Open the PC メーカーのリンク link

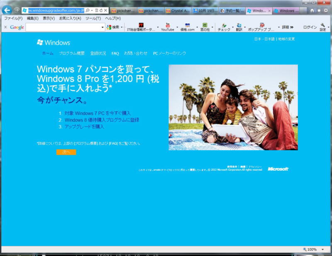coord(169,53)
